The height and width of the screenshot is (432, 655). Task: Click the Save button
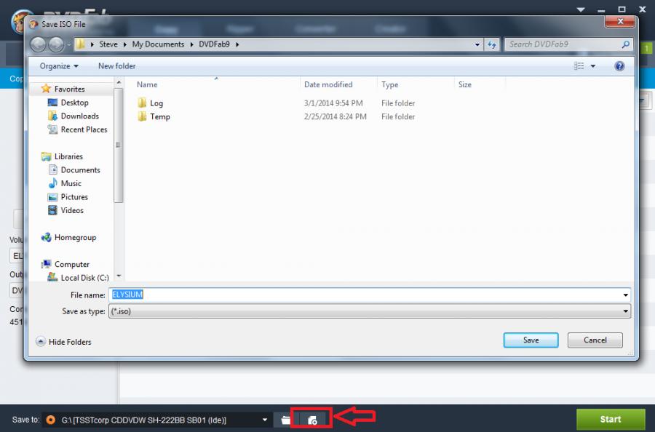531,340
